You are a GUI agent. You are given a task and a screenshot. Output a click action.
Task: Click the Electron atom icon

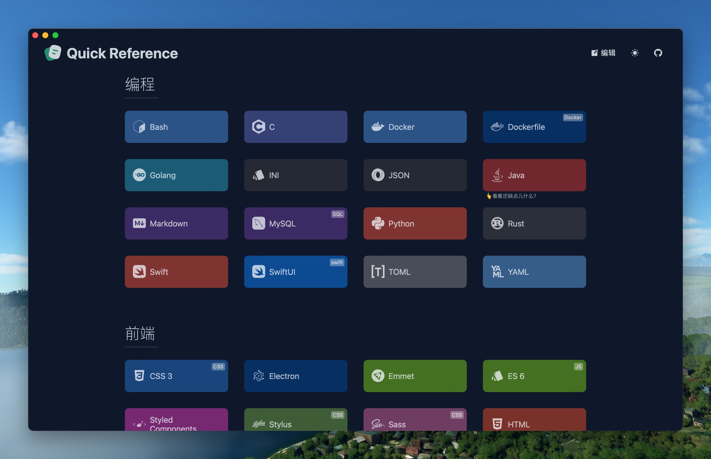click(x=259, y=376)
